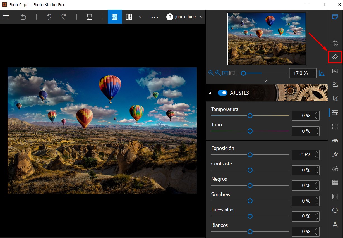
Task: Decrease the Sombras value with the down arrow
Action: 316,203
